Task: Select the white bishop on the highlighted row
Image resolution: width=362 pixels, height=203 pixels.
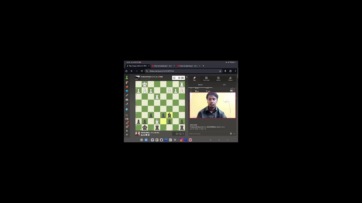Action: pyautogui.click(x=157, y=121)
